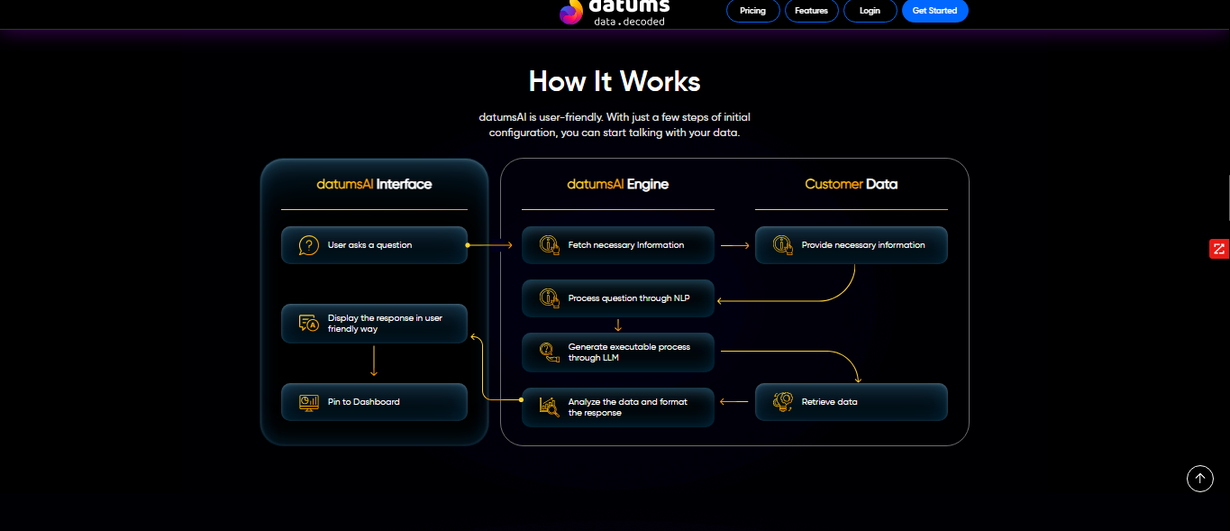Click the scroll-to-top arrow button
The width and height of the screenshot is (1230, 531).
pyautogui.click(x=1199, y=478)
